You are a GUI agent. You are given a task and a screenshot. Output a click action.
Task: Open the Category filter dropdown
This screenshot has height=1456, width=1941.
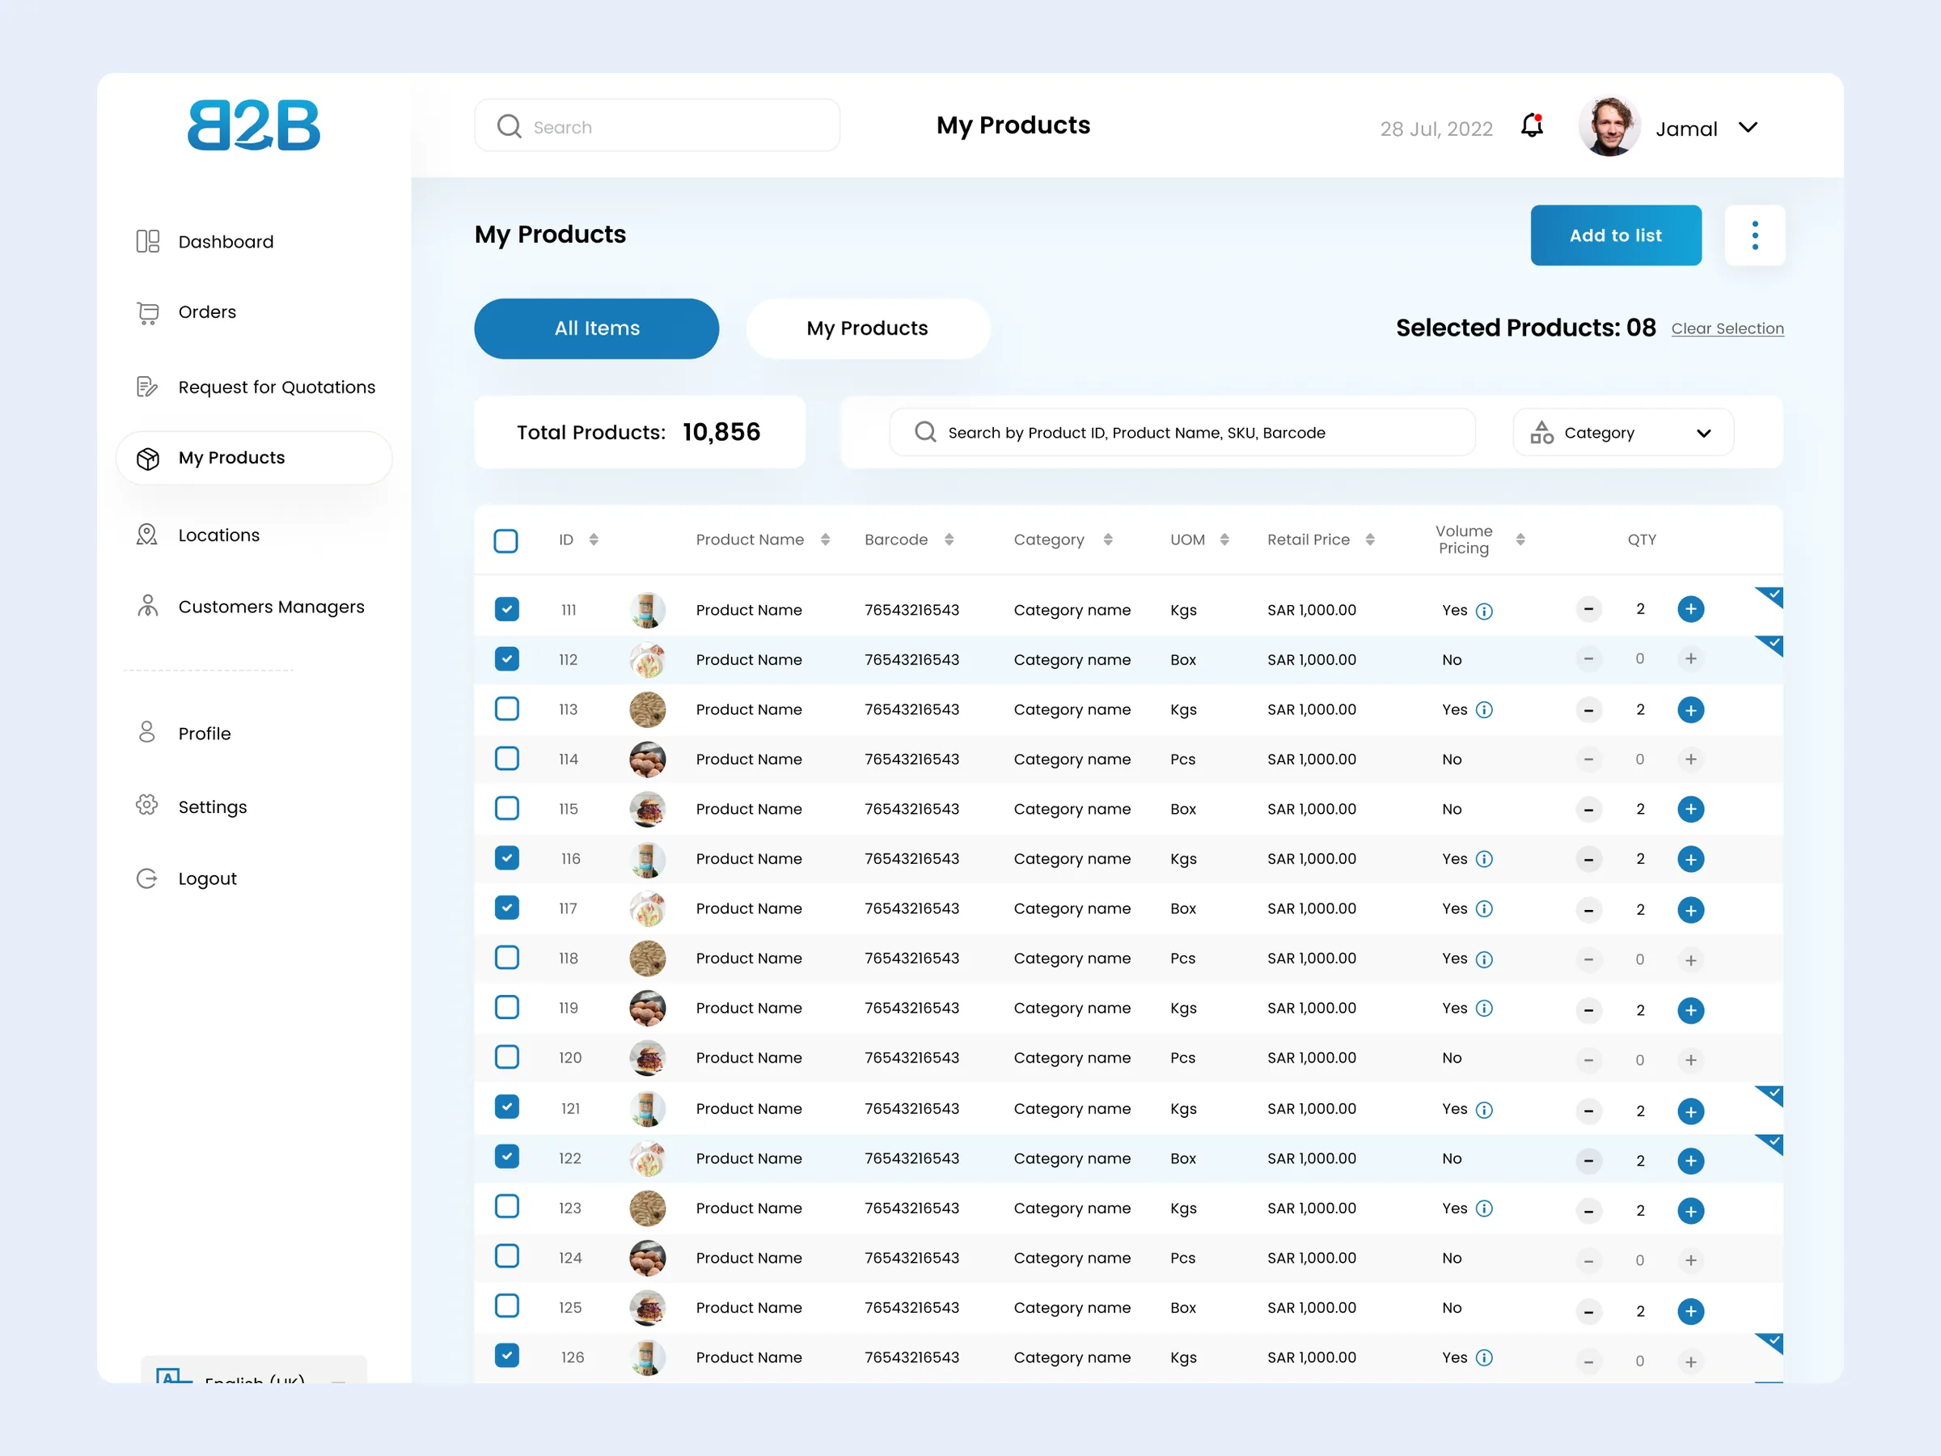(x=1622, y=433)
